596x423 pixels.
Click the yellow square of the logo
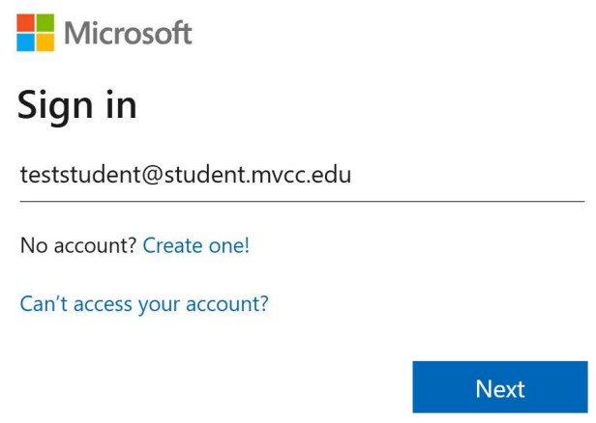tap(45, 42)
